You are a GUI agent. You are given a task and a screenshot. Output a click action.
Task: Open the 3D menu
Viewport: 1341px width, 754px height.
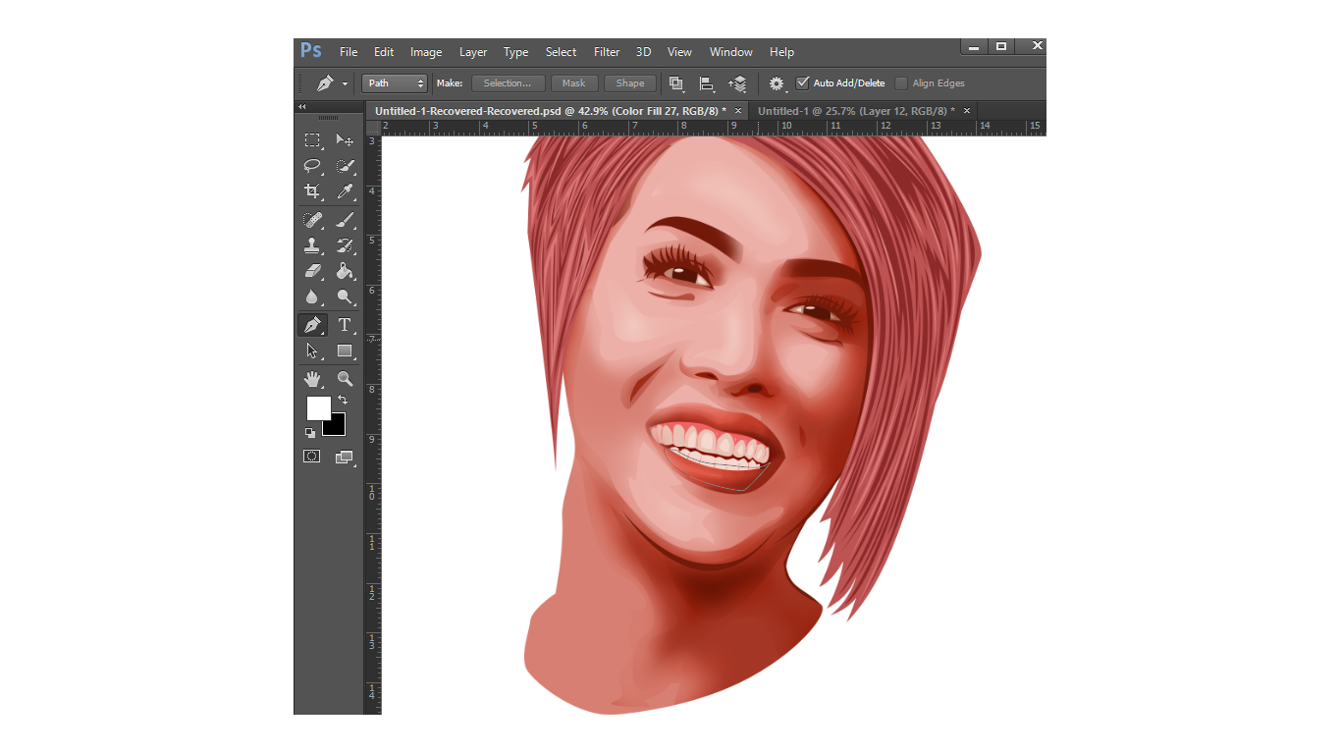point(643,52)
